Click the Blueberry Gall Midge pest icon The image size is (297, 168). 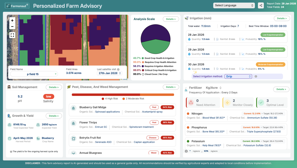(73, 108)
